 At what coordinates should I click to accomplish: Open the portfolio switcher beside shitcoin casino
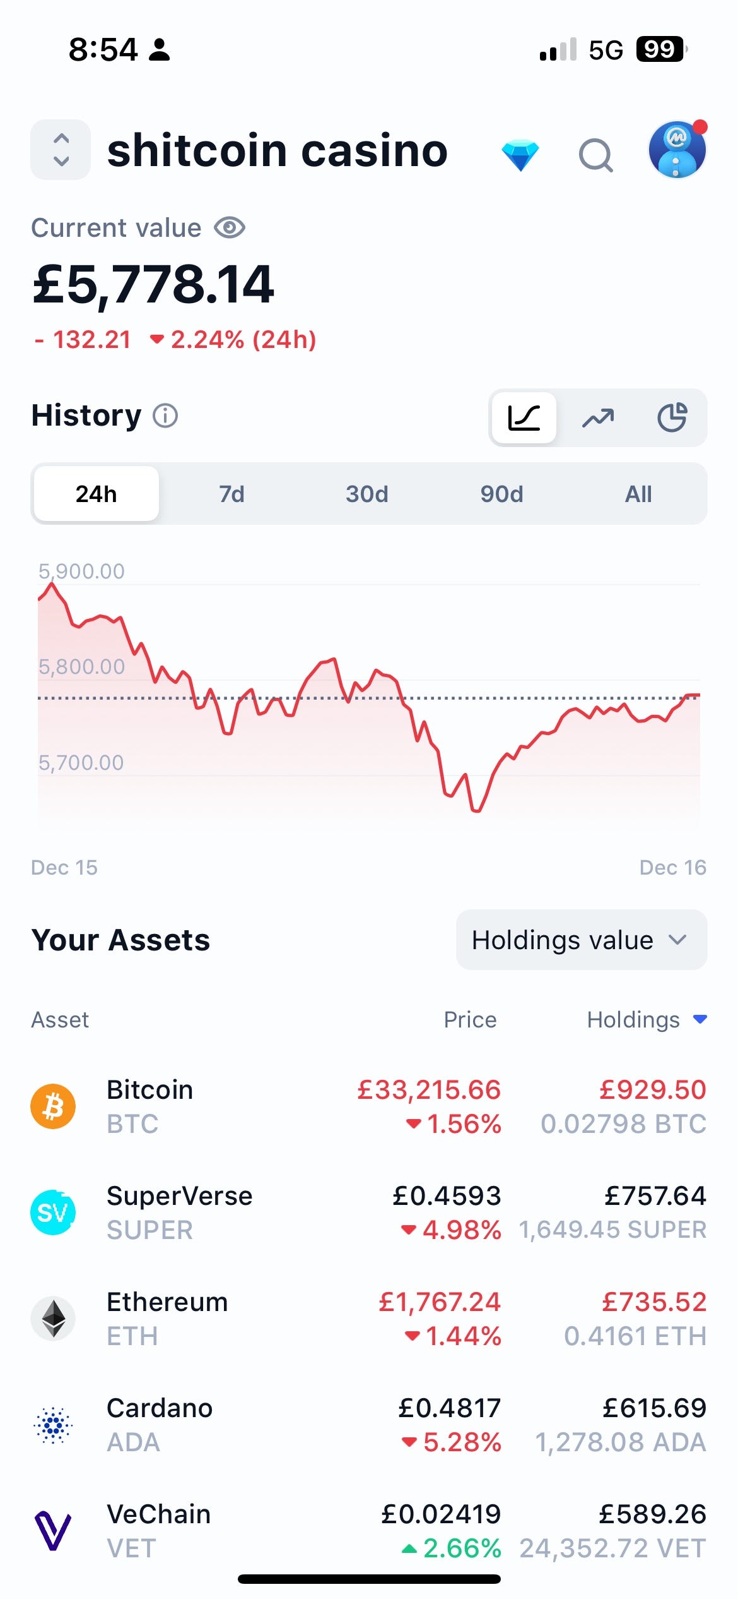coord(61,150)
